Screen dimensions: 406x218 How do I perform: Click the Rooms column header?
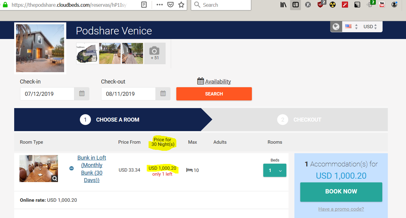pos(275,142)
